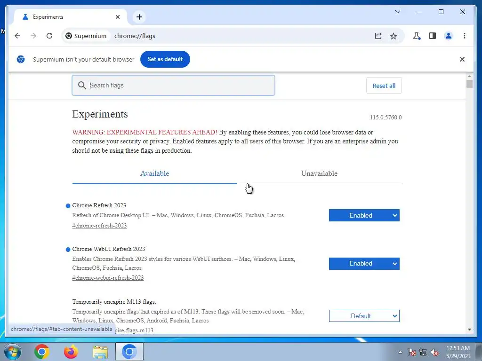Click the forward navigation arrow
Image resolution: width=482 pixels, height=361 pixels.
tap(33, 36)
